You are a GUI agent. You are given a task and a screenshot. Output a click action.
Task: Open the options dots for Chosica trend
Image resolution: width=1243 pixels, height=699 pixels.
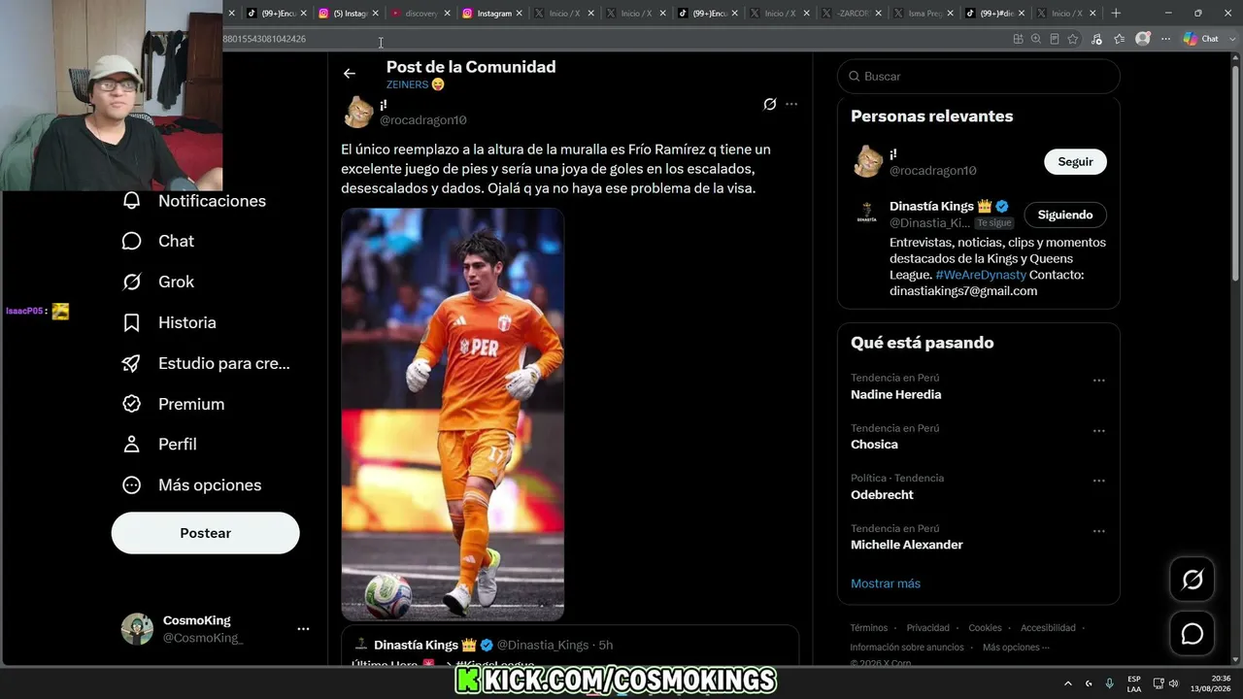click(x=1099, y=431)
